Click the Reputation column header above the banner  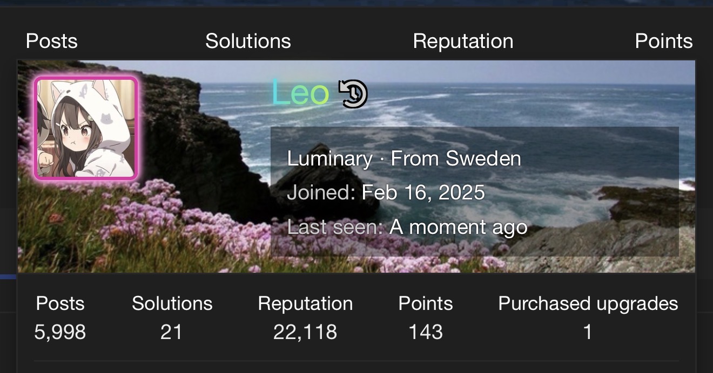click(x=463, y=41)
